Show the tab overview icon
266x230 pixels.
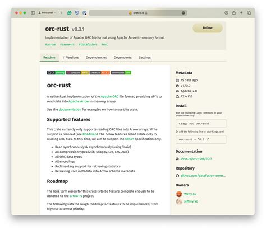click(x=249, y=13)
